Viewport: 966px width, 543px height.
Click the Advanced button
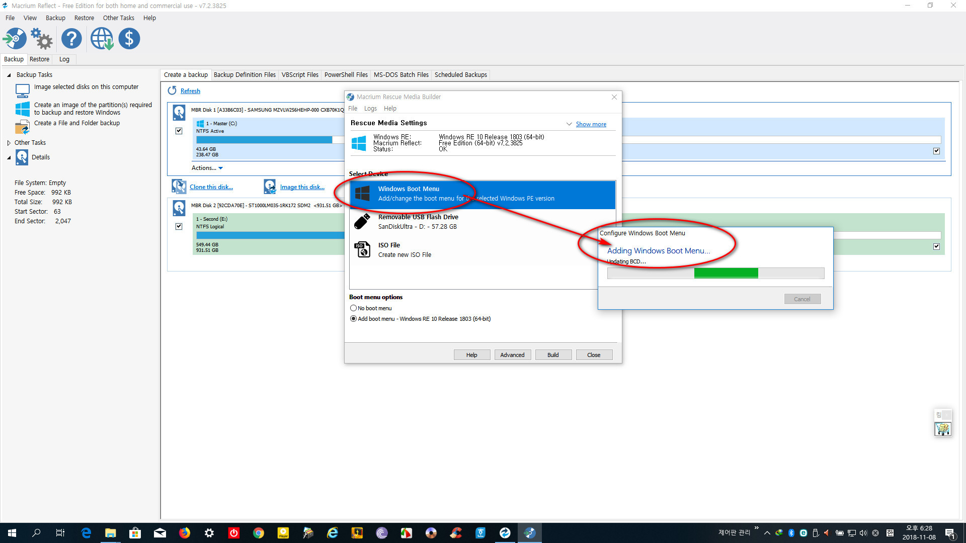512,355
